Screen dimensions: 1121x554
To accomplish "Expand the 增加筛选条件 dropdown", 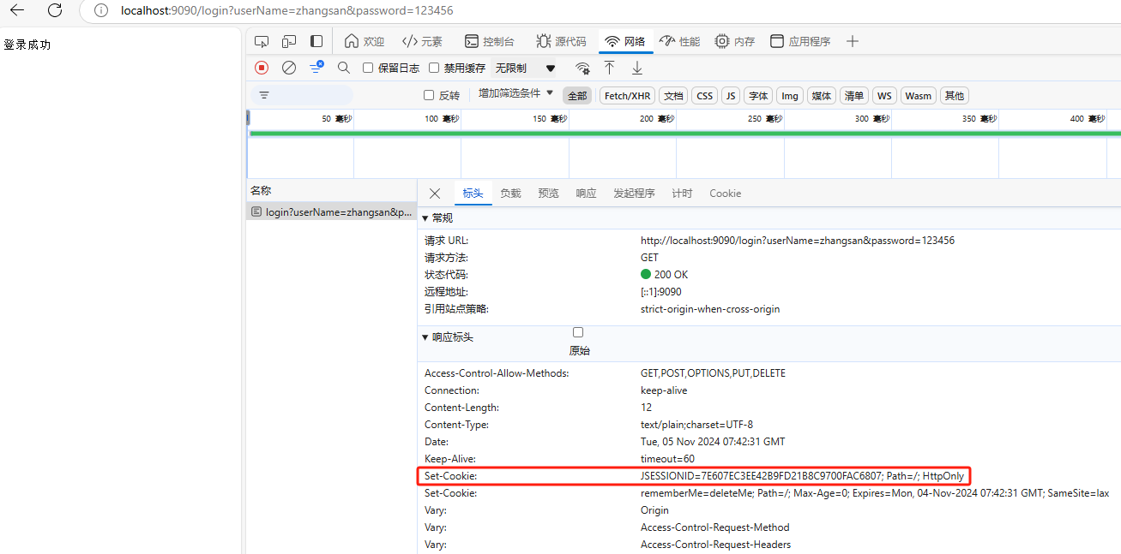I will point(516,93).
